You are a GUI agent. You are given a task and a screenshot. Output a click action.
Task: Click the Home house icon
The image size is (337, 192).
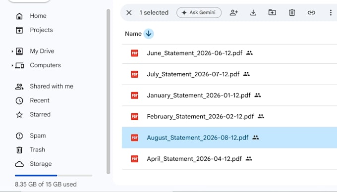pos(19,16)
